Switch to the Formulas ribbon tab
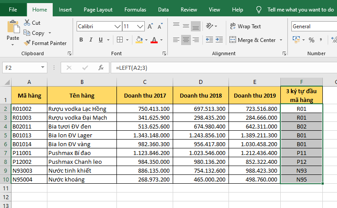337x208 pixels. (135, 9)
